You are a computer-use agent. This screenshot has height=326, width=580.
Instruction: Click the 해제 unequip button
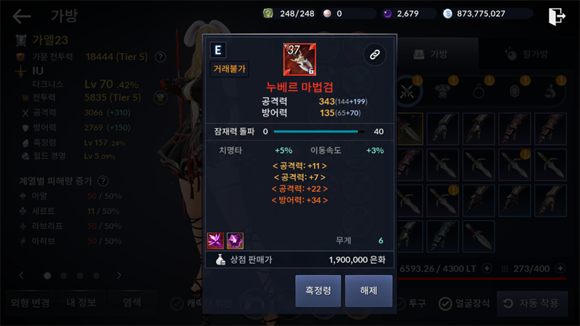point(368,291)
